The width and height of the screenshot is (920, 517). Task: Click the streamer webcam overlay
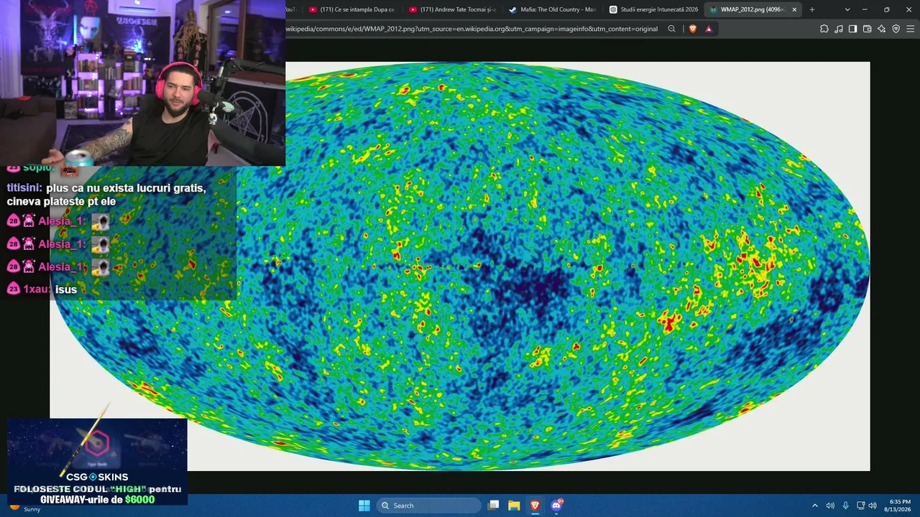(142, 83)
